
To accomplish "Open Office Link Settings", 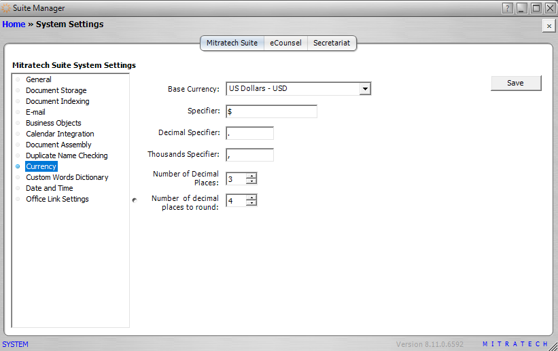I will [57, 199].
